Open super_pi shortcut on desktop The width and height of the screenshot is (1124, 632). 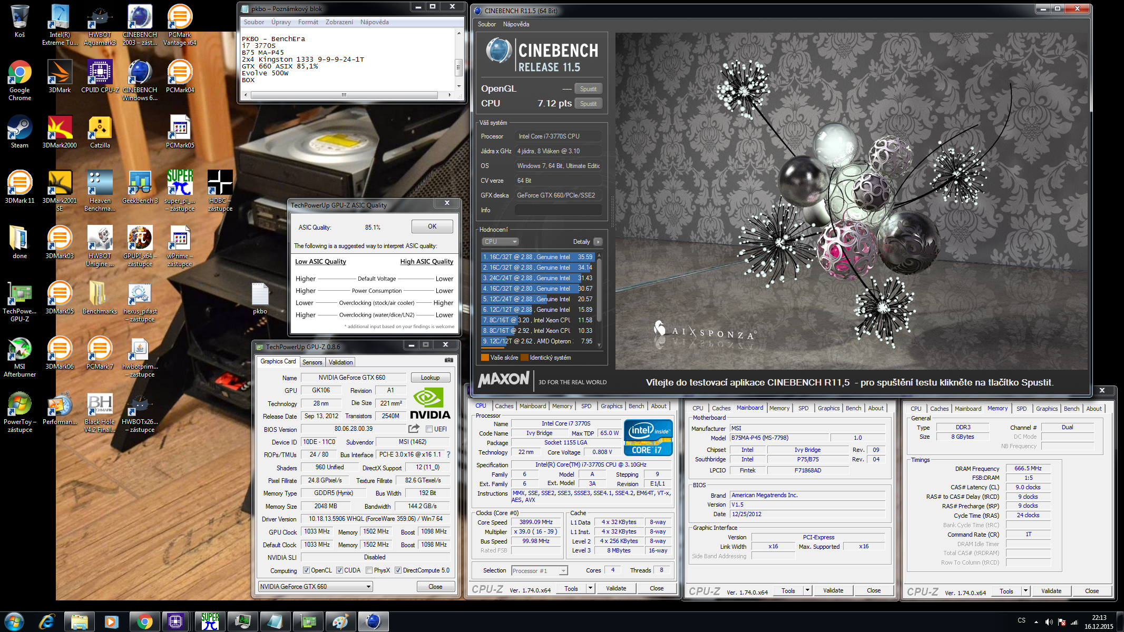pyautogui.click(x=180, y=191)
